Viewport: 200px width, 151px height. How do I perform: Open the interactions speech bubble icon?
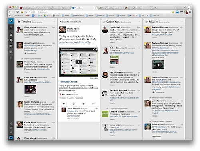coord(11,40)
